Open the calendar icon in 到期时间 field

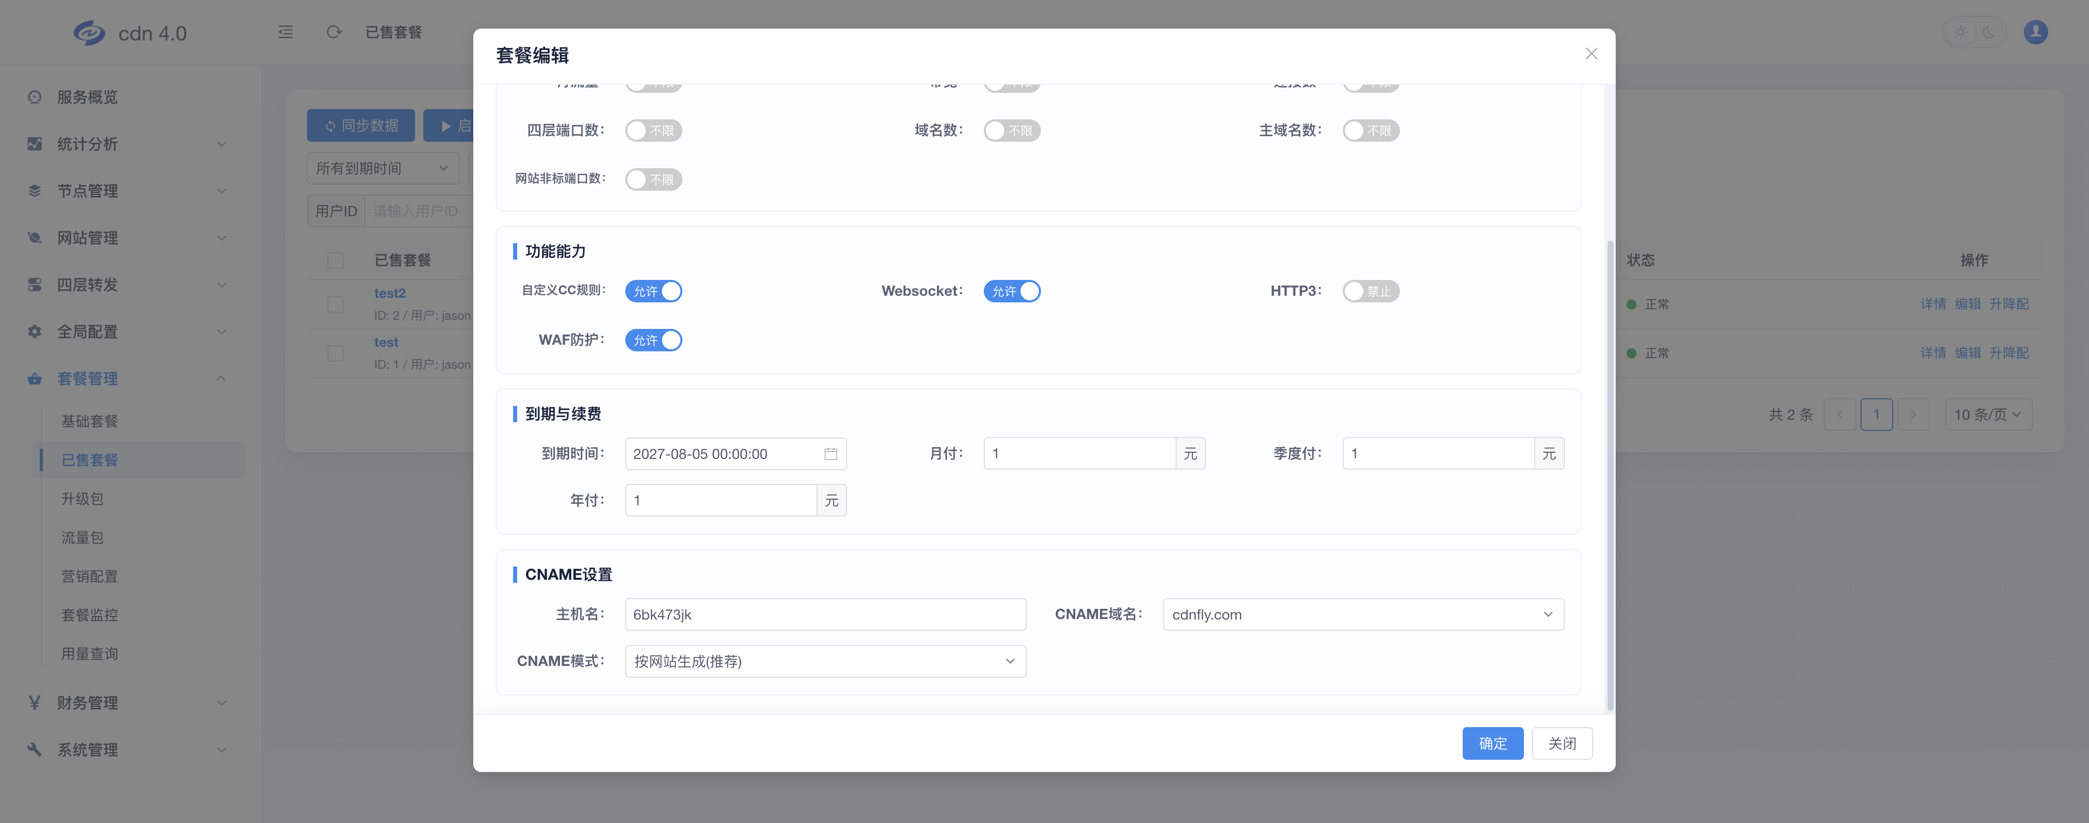pos(830,454)
